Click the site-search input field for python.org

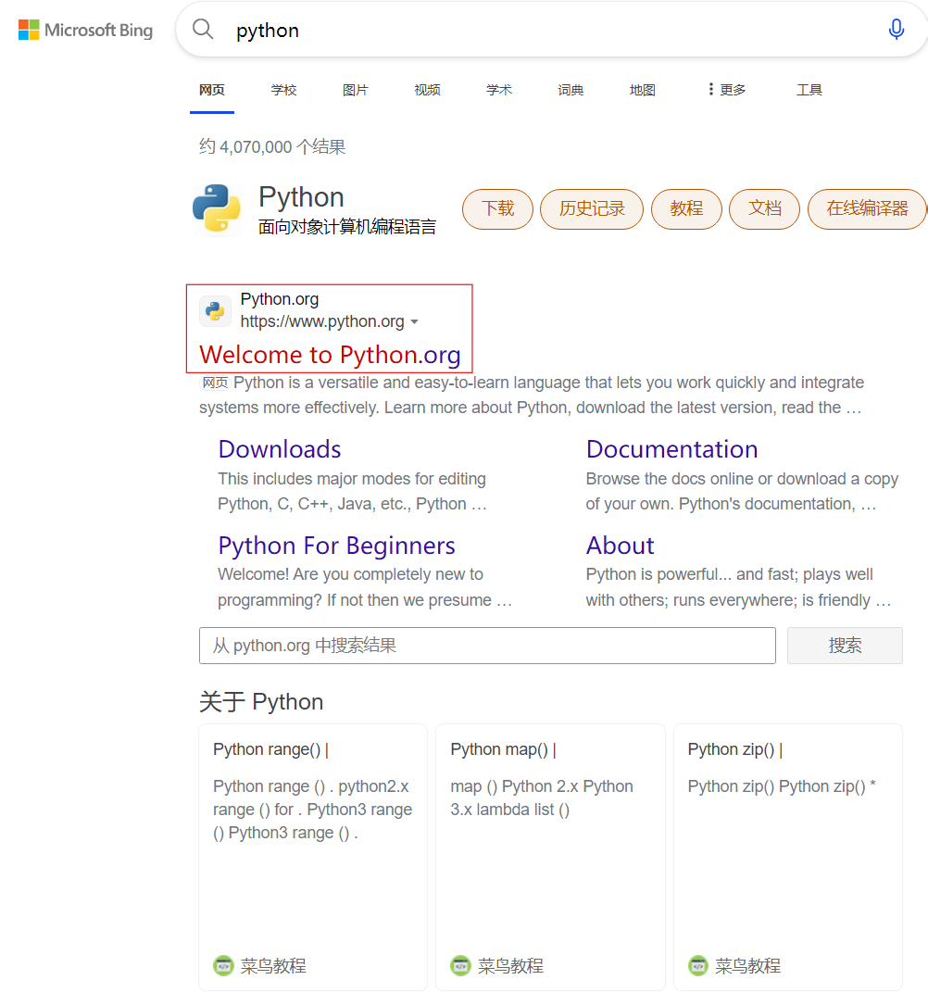pos(487,645)
